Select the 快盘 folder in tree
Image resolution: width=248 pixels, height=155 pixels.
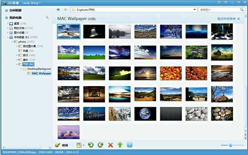point(25,51)
